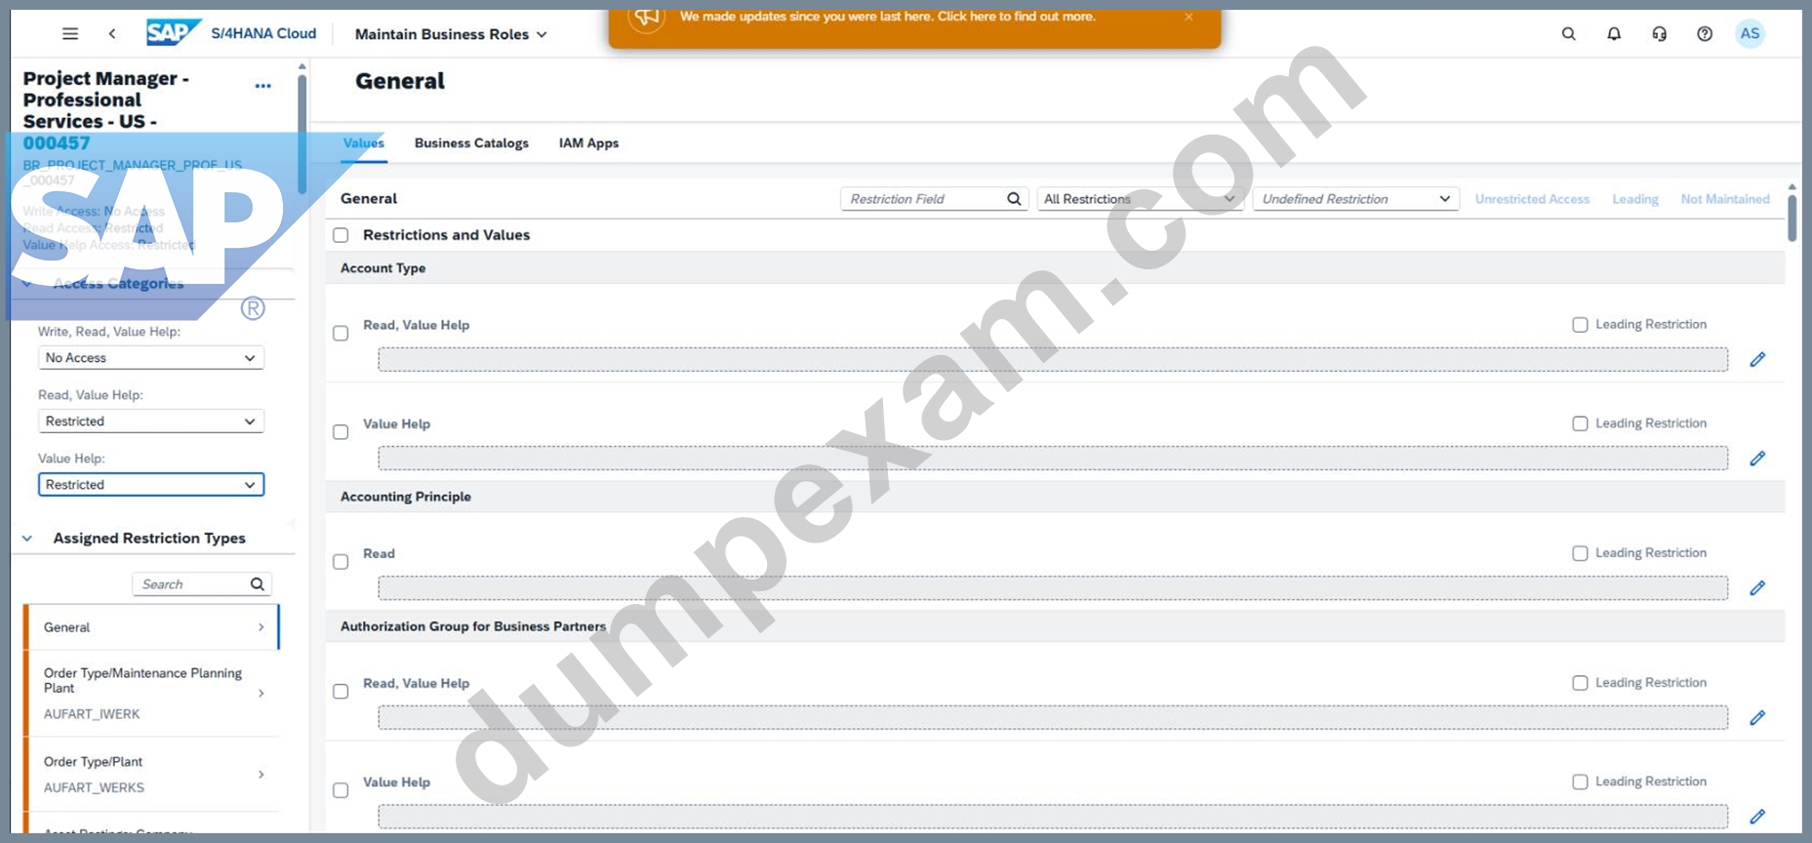Click the back arrow in the header
This screenshot has height=843, width=1812.
click(x=112, y=34)
